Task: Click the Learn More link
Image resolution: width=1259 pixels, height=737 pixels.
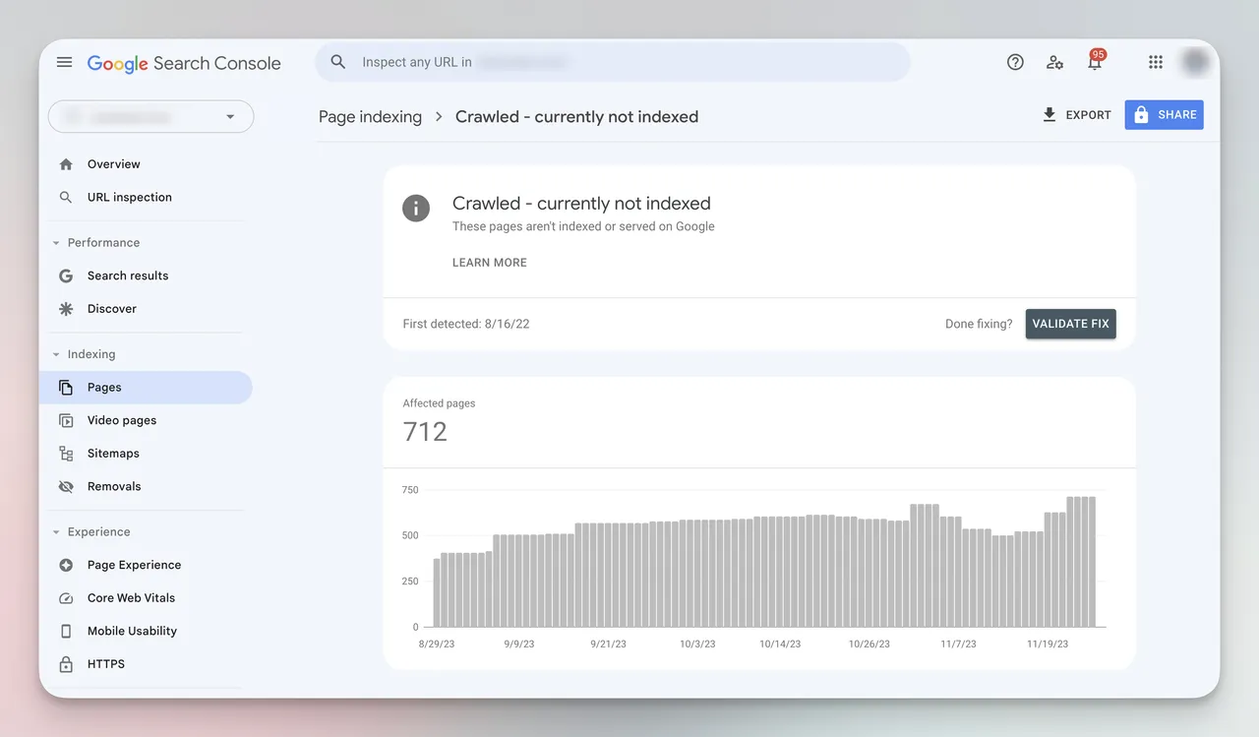Action: coord(490,263)
